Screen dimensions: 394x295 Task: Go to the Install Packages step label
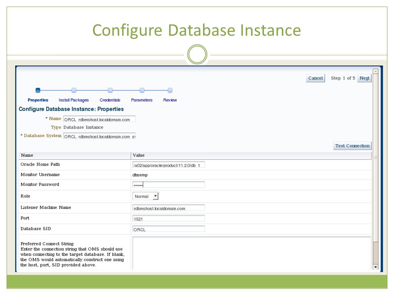[73, 100]
